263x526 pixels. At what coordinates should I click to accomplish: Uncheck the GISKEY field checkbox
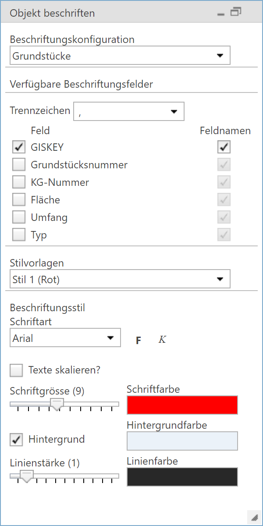pyautogui.click(x=18, y=147)
